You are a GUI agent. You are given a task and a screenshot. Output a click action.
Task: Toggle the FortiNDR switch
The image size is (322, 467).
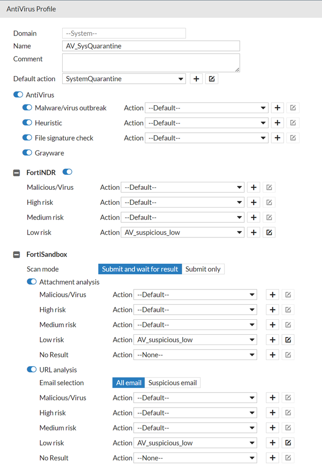[x=67, y=172]
